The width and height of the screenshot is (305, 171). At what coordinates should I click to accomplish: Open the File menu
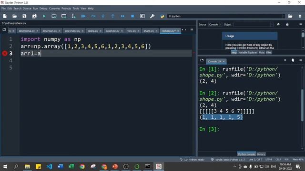[x=3, y=9]
